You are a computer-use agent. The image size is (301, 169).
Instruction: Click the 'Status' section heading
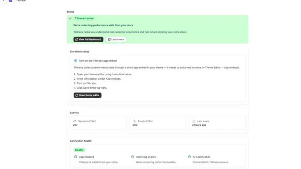tap(71, 12)
